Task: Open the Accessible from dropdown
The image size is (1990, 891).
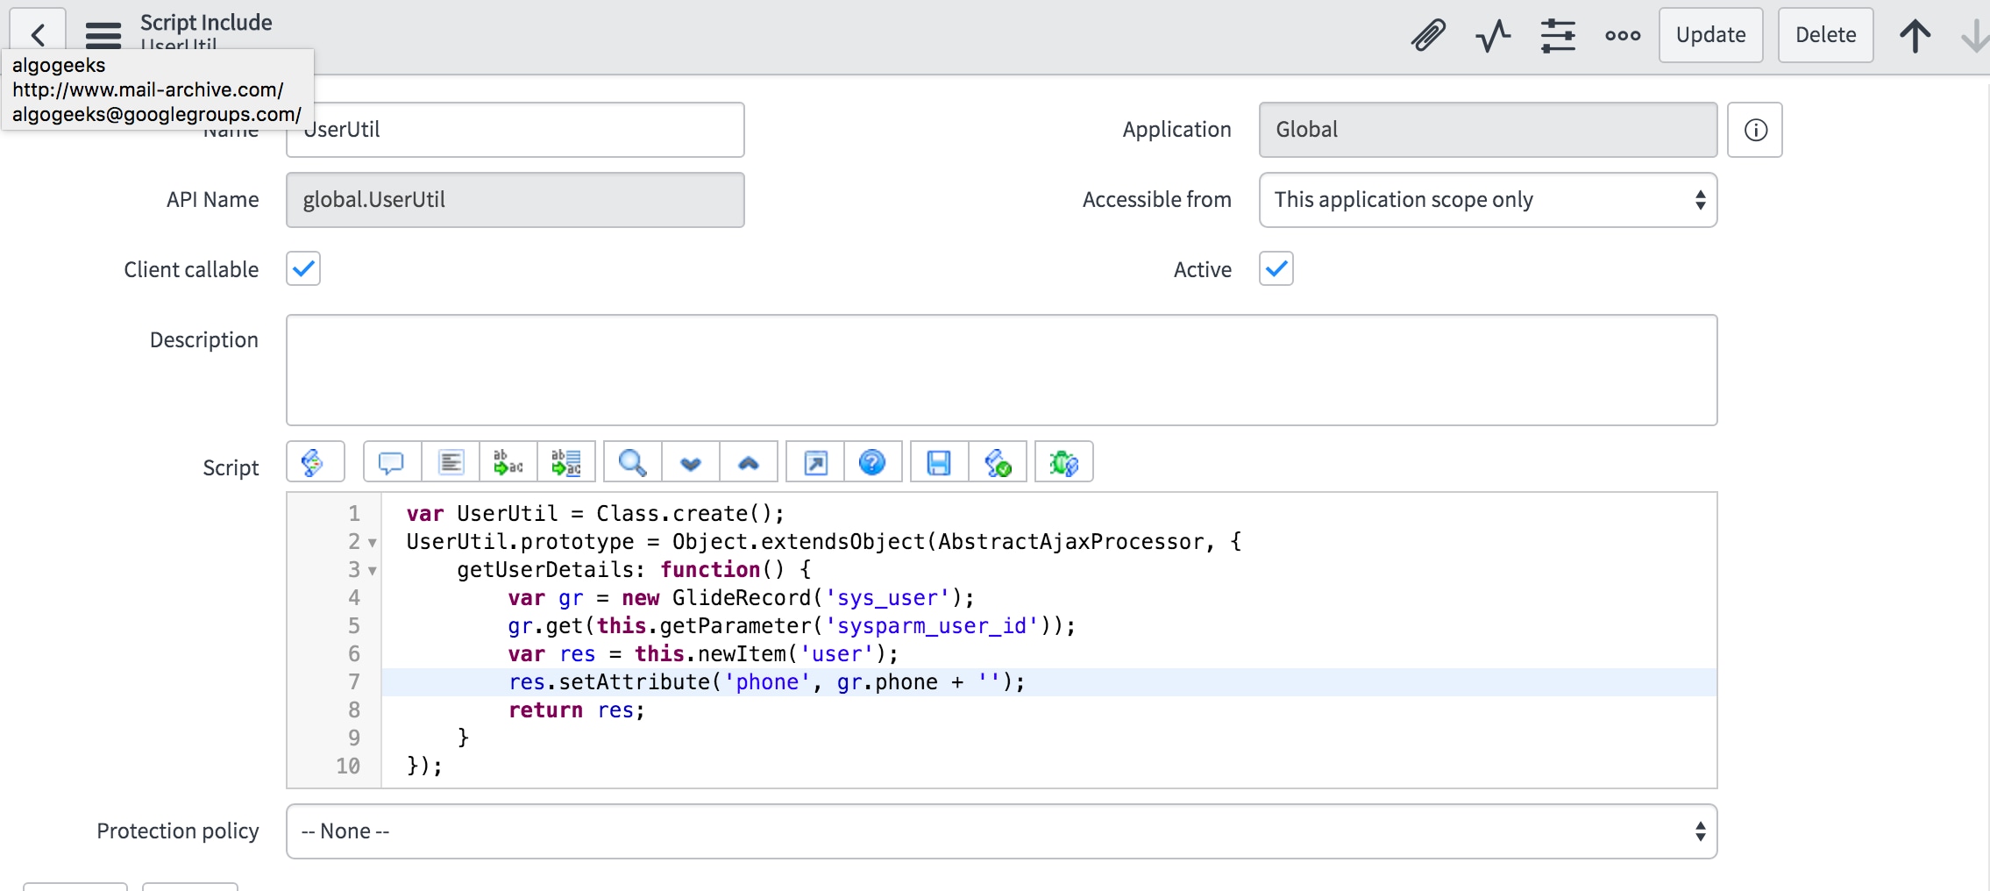Action: [x=1488, y=200]
